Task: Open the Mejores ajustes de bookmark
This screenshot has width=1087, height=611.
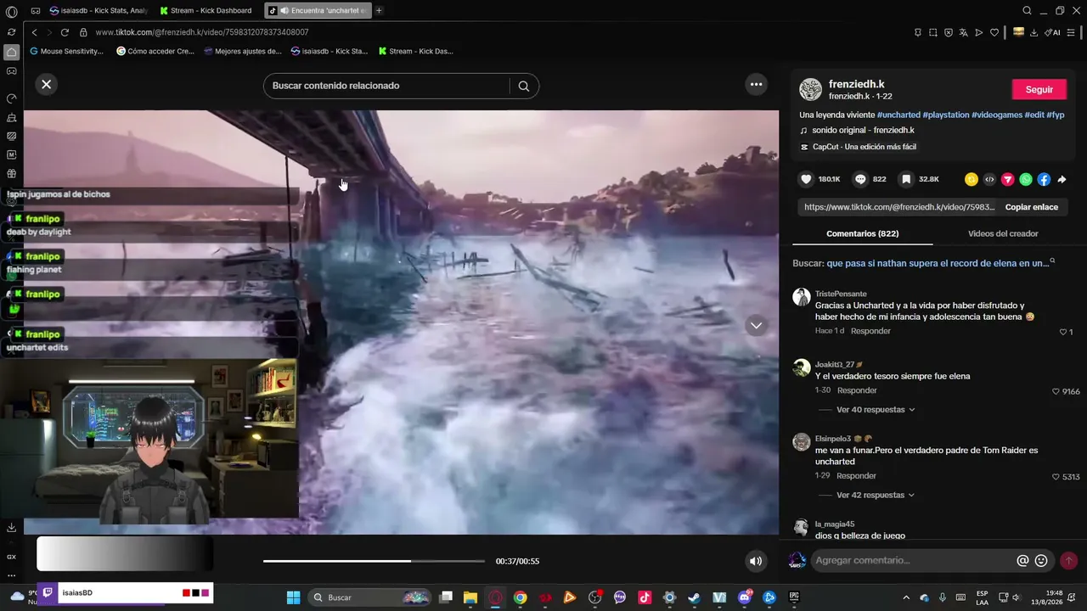Action: click(x=243, y=51)
